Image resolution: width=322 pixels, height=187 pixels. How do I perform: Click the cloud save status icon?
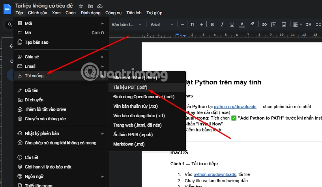100,6
